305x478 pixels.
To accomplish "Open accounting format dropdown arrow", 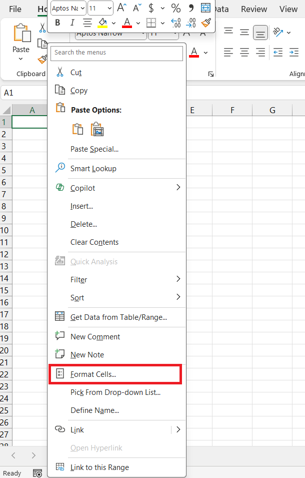I will 162,8.
